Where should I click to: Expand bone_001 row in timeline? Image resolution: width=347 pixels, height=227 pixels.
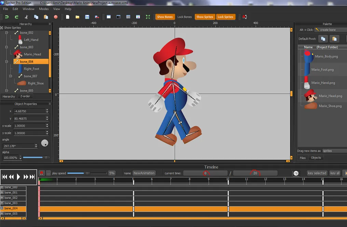[2, 193]
